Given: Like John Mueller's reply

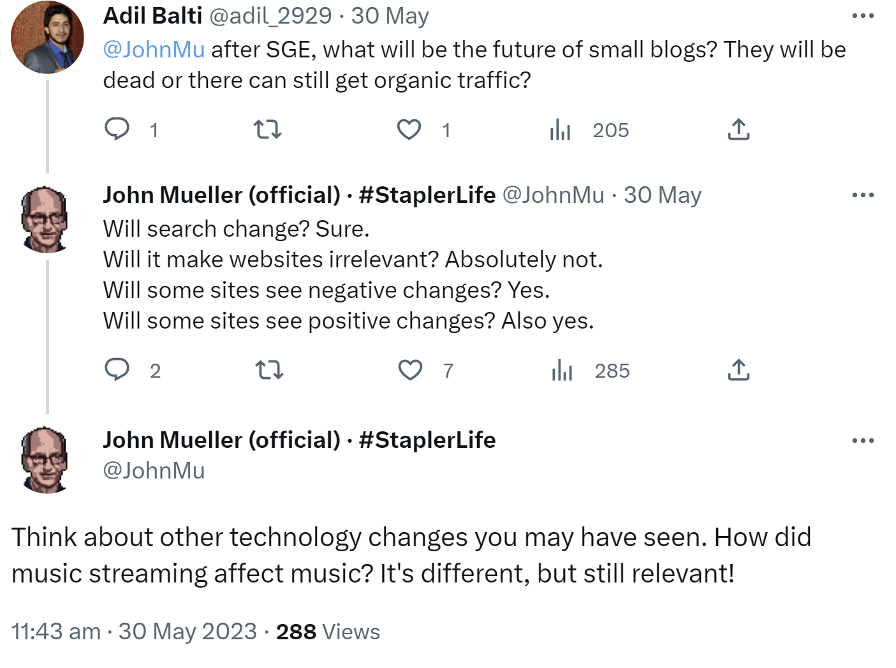Looking at the screenshot, I should [x=409, y=369].
